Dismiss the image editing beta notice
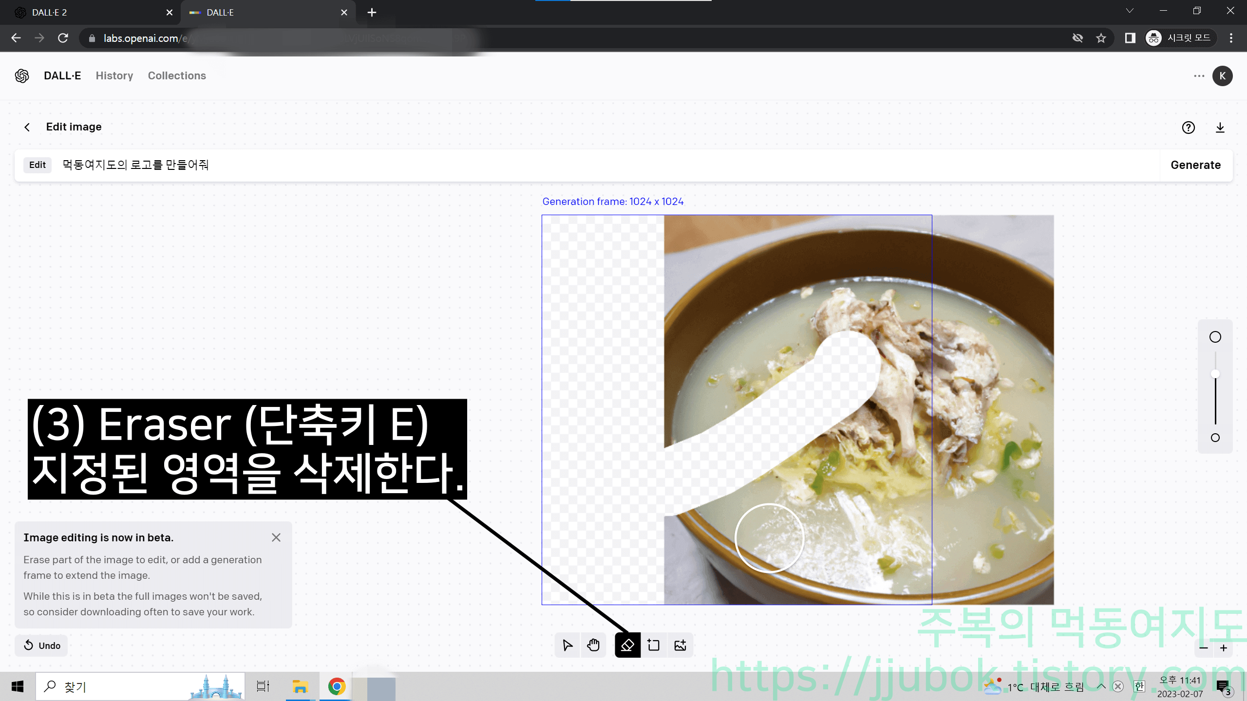Viewport: 1247px width, 701px height. tap(276, 537)
